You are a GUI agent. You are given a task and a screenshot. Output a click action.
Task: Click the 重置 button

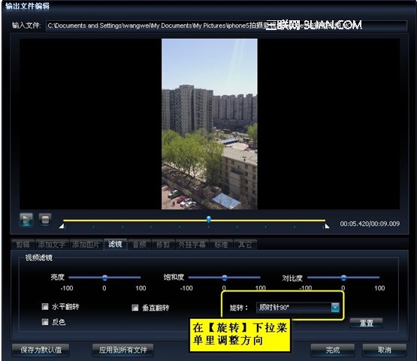click(366, 323)
